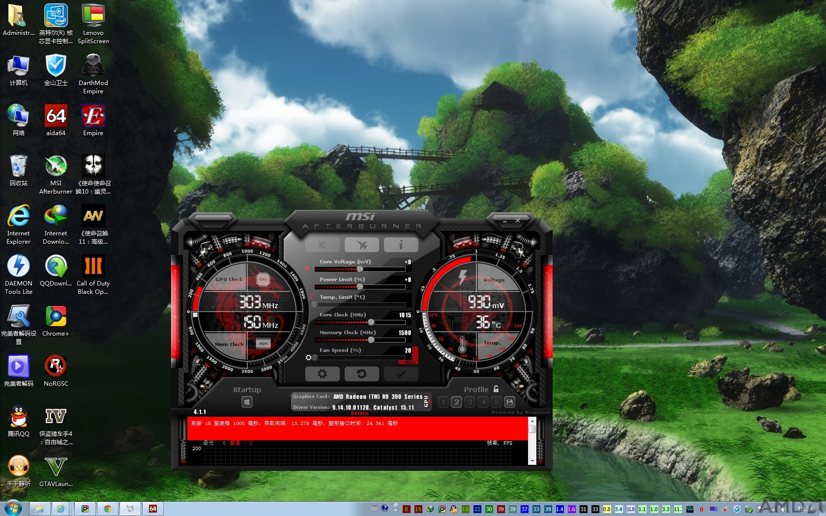Open aida64 taskbar button
Screen dimensions: 826x516
pos(153,509)
